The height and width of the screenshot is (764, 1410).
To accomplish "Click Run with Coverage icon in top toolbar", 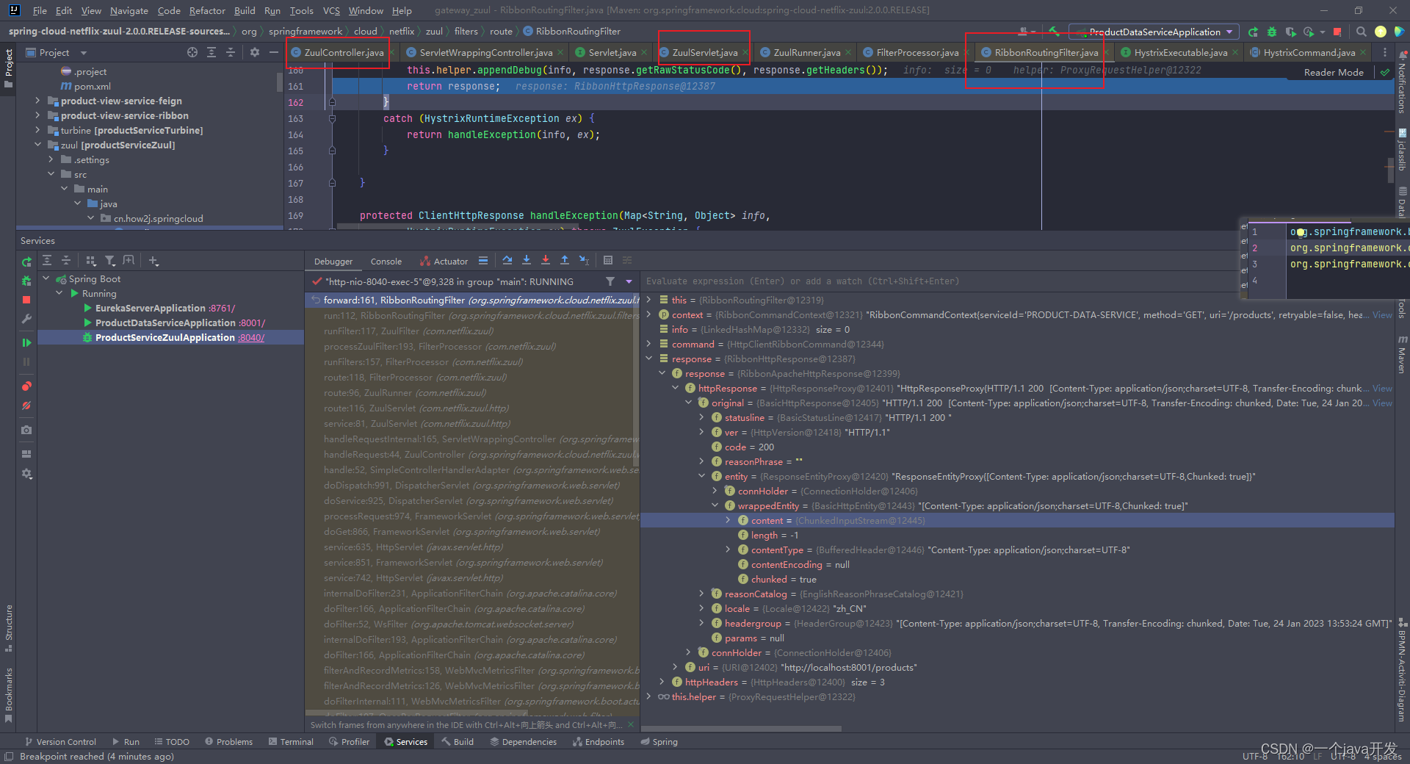I will 1290,32.
